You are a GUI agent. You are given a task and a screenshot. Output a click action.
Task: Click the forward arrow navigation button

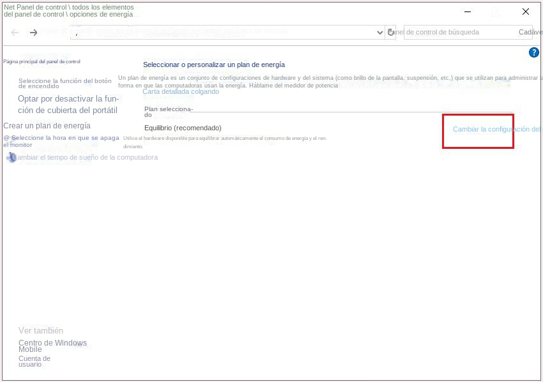34,33
